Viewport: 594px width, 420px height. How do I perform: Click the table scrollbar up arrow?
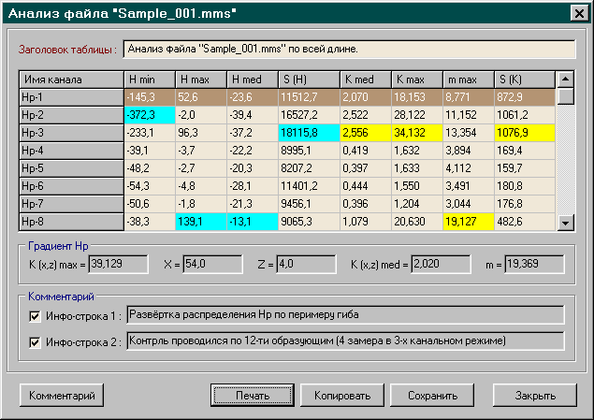click(565, 80)
